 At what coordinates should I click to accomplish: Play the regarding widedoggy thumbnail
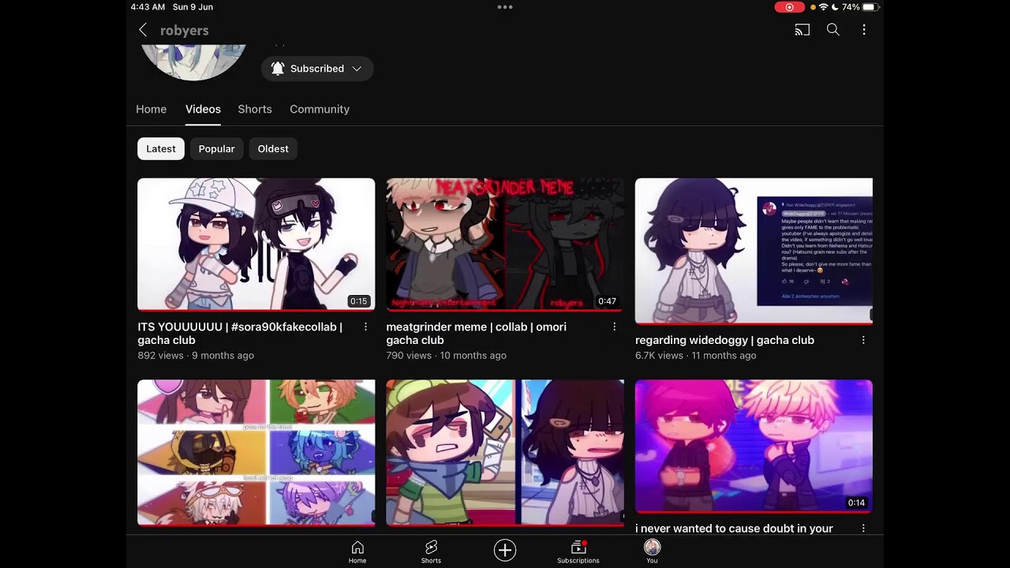(754, 251)
